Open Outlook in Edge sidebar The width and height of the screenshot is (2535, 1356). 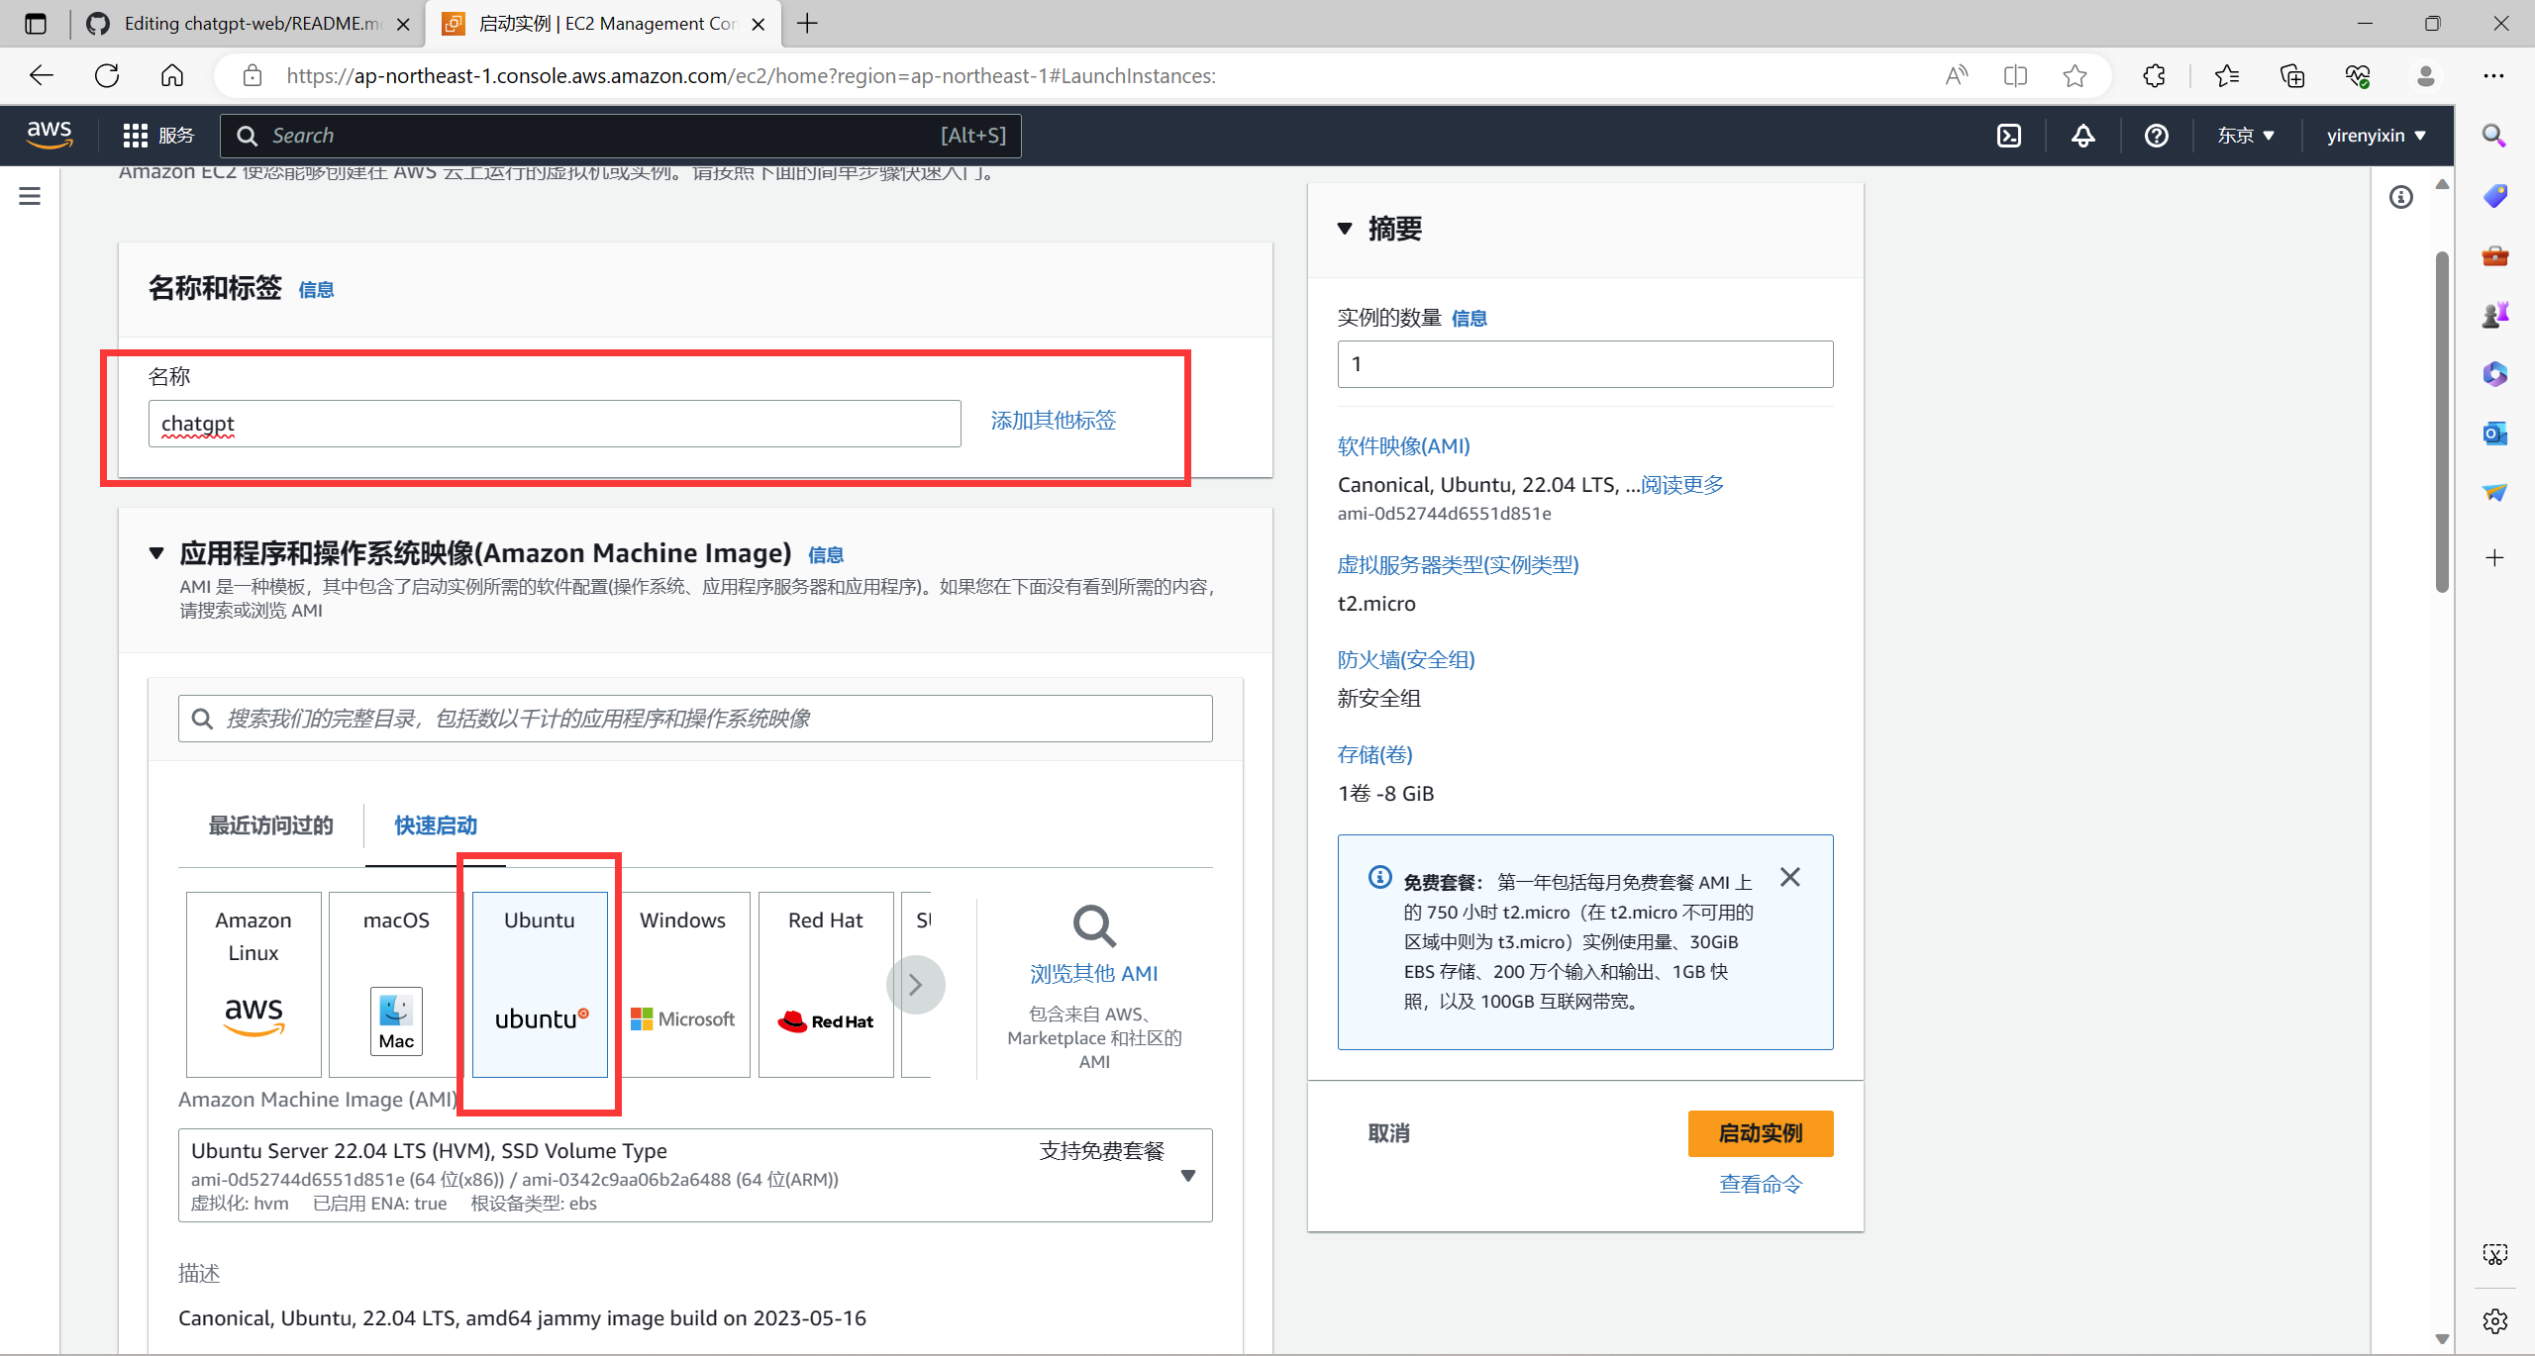pyautogui.click(x=2494, y=433)
